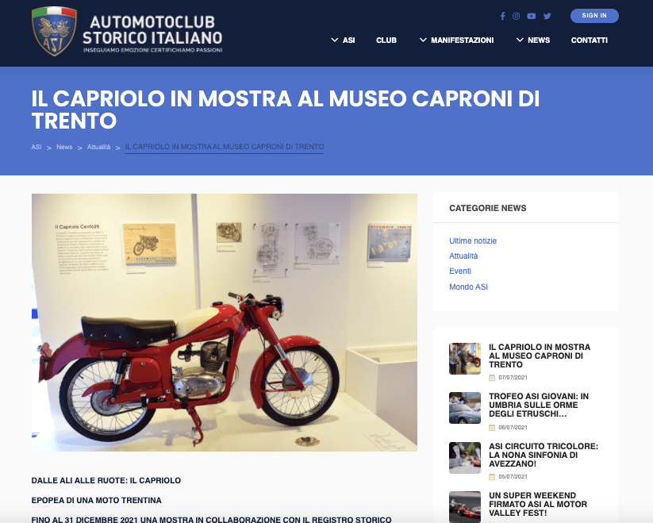This screenshot has width=653, height=523.
Task: Open the YouTube social icon
Action: 532,16
